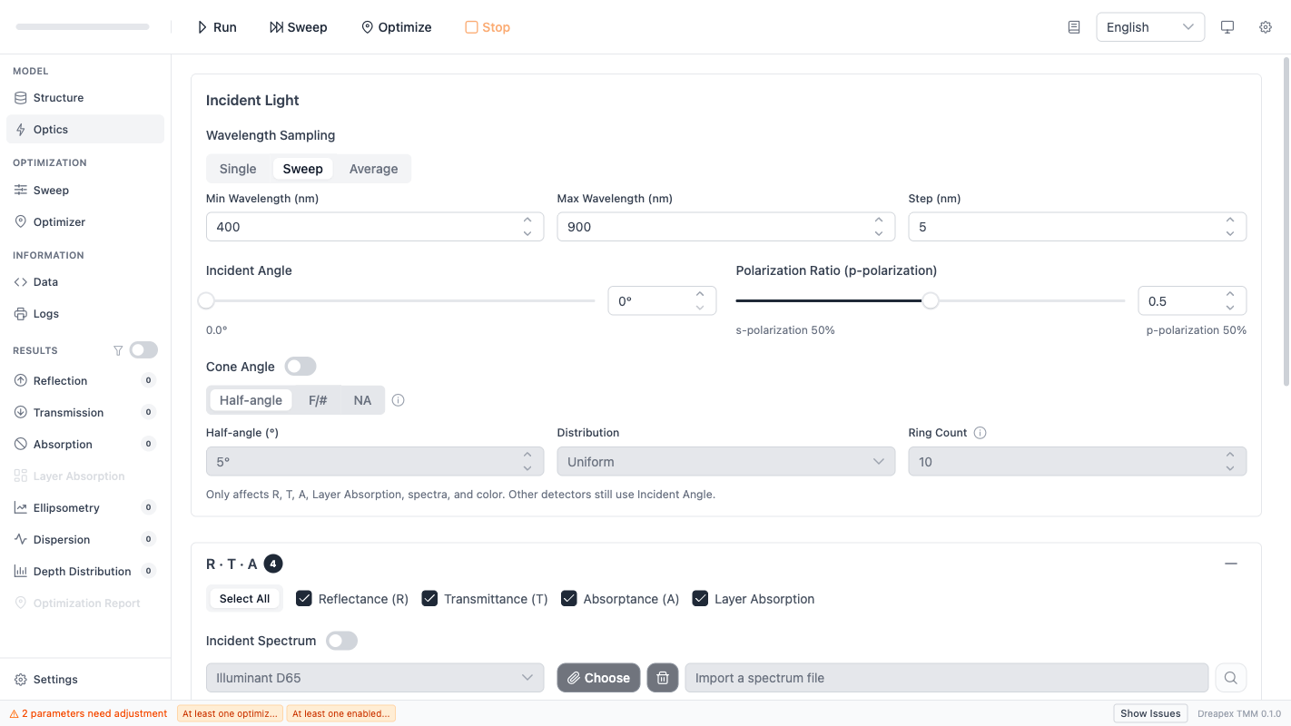This screenshot has height=726, width=1291.
Task: Open the Structure page in sidebar
Action: pyautogui.click(x=58, y=98)
